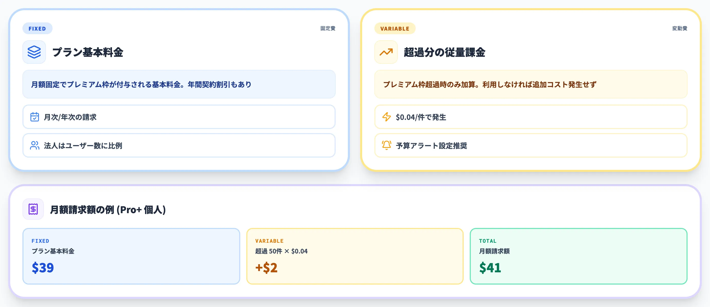Click the receipt dollar icon beside 月額請求額の例
Image resolution: width=710 pixels, height=307 pixels.
tap(33, 209)
